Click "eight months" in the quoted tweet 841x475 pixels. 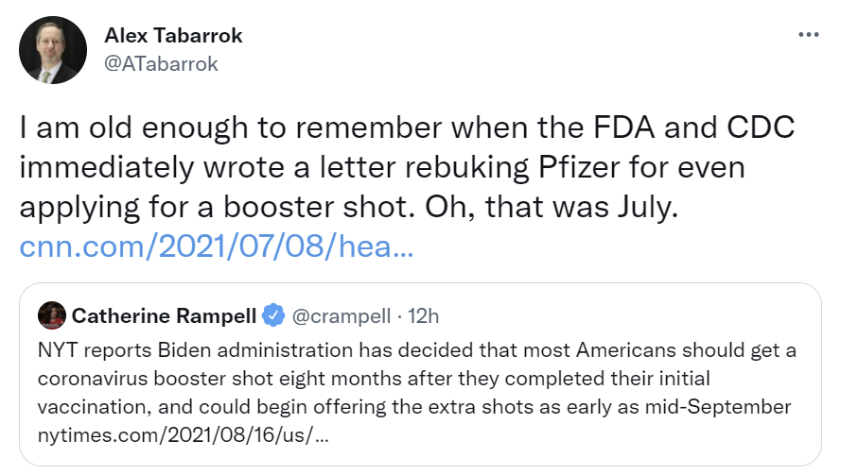coord(326,379)
